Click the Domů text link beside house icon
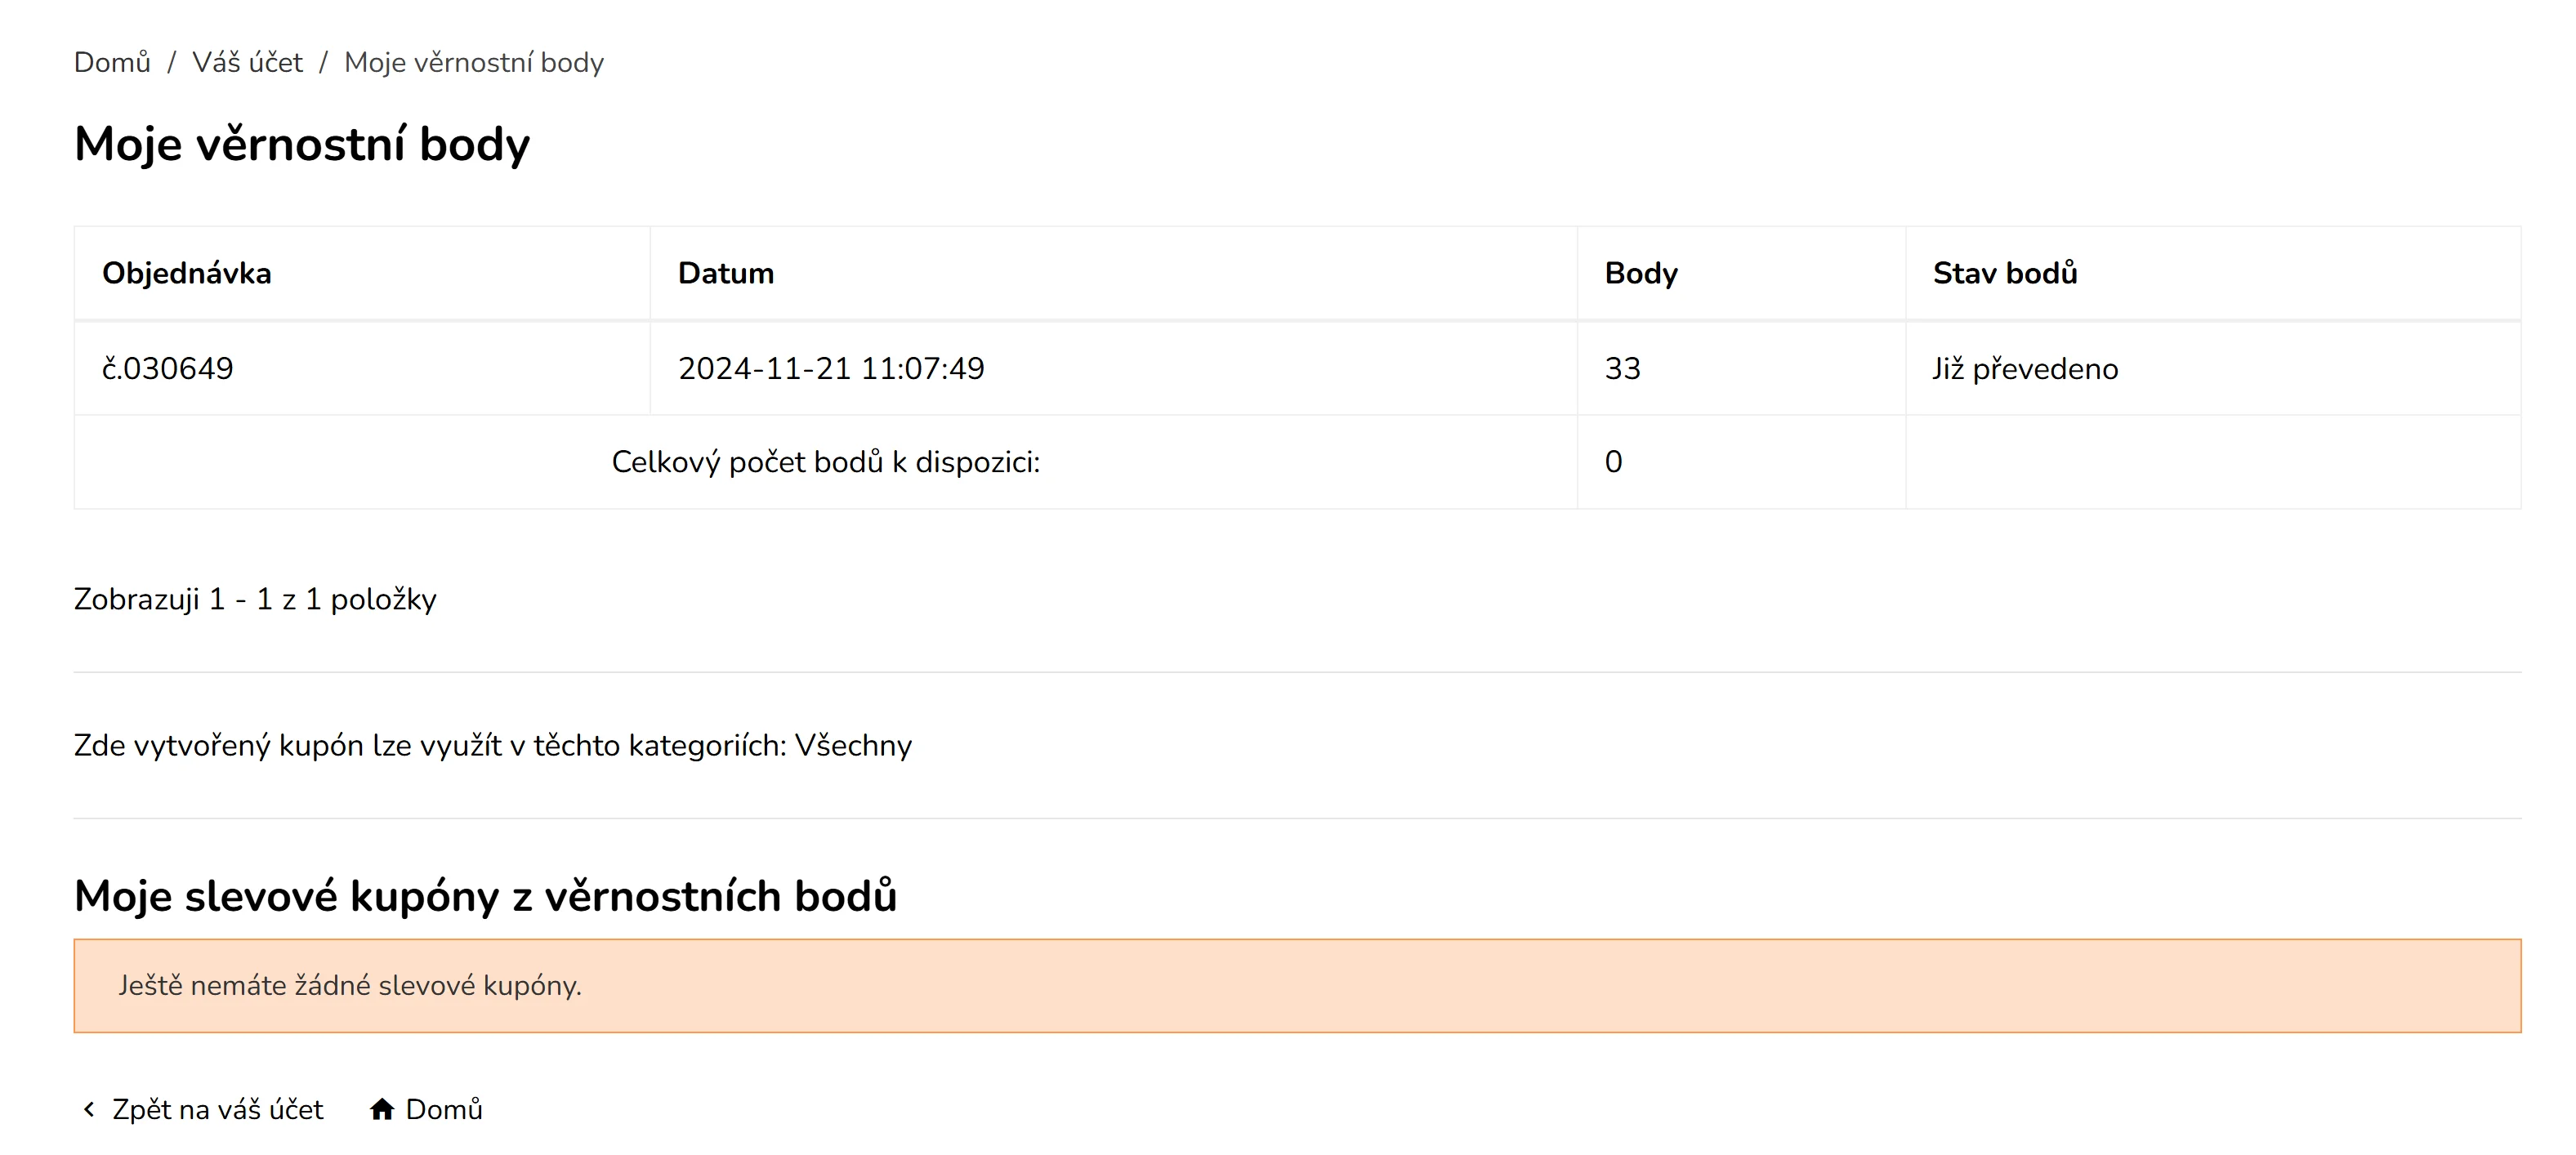This screenshot has height=1155, width=2576. 444,1109
